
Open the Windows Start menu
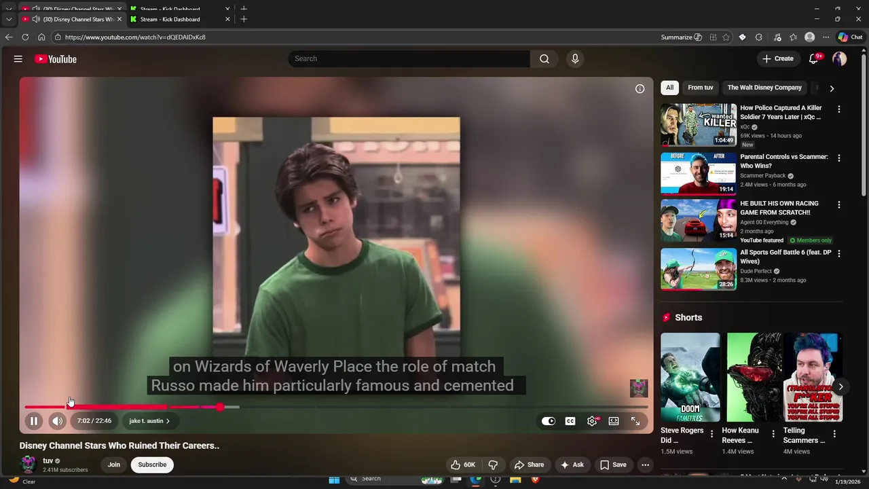334,479
